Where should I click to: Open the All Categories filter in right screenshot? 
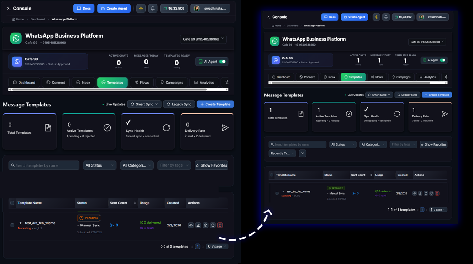coord(373,144)
